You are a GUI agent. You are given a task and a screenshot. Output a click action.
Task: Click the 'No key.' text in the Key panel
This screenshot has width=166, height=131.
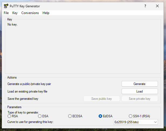pos(12,25)
